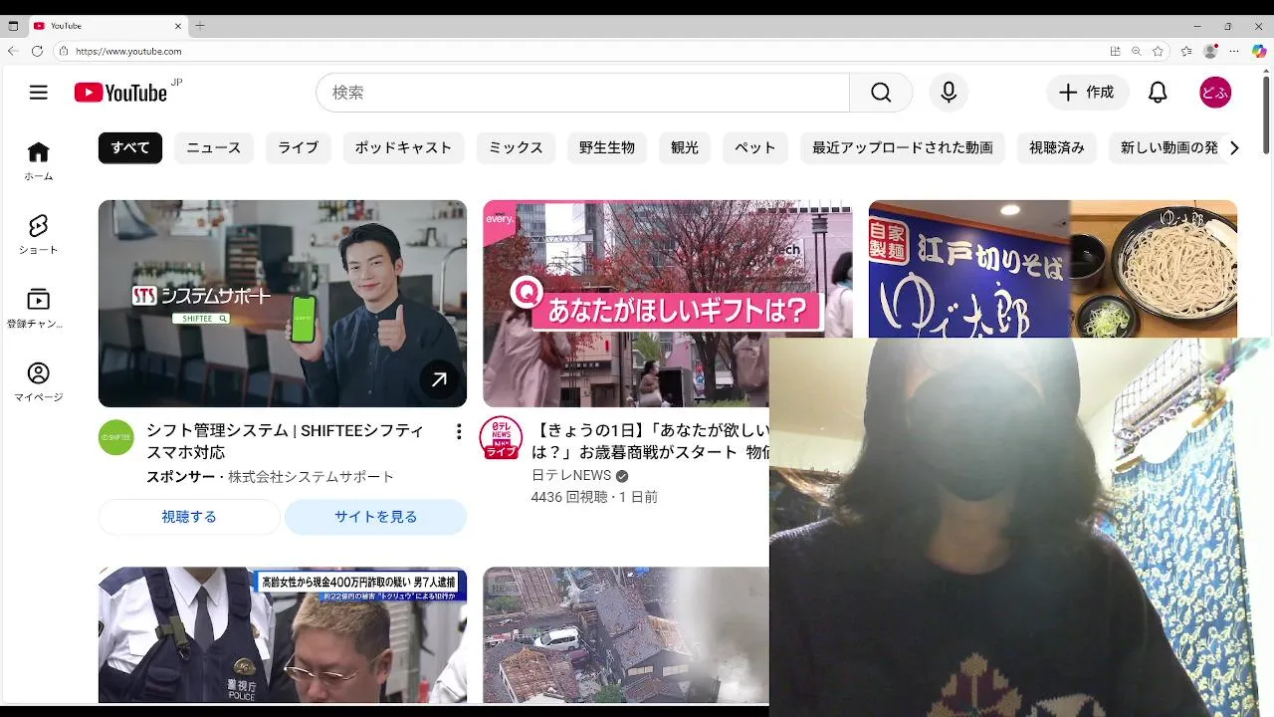Image resolution: width=1274 pixels, height=717 pixels.
Task: Click the zoom icon in address bar
Action: point(1137,51)
